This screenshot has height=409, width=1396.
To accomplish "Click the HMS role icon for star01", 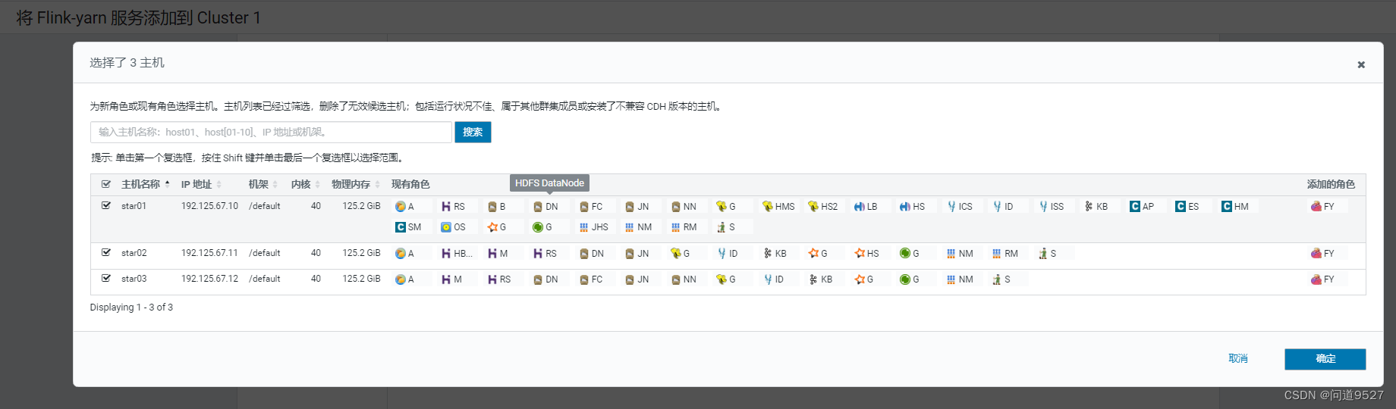I will 767,206.
